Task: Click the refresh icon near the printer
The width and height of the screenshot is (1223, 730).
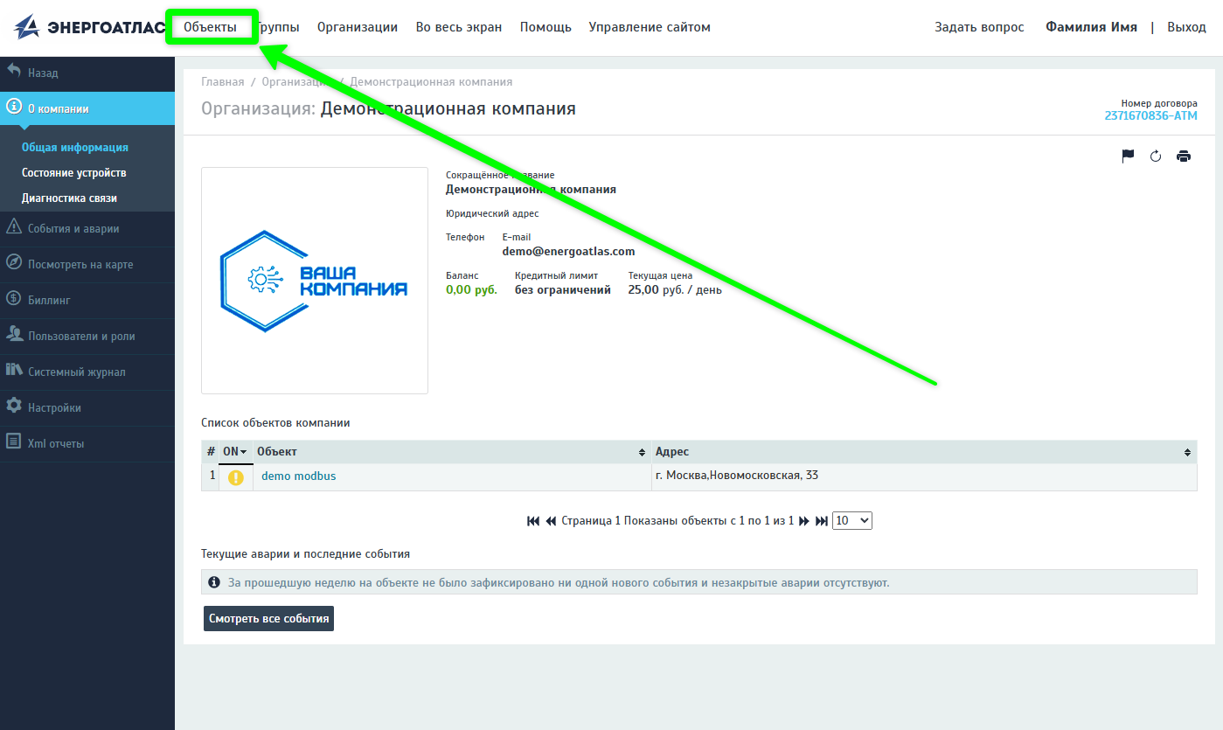Action: tap(1156, 156)
